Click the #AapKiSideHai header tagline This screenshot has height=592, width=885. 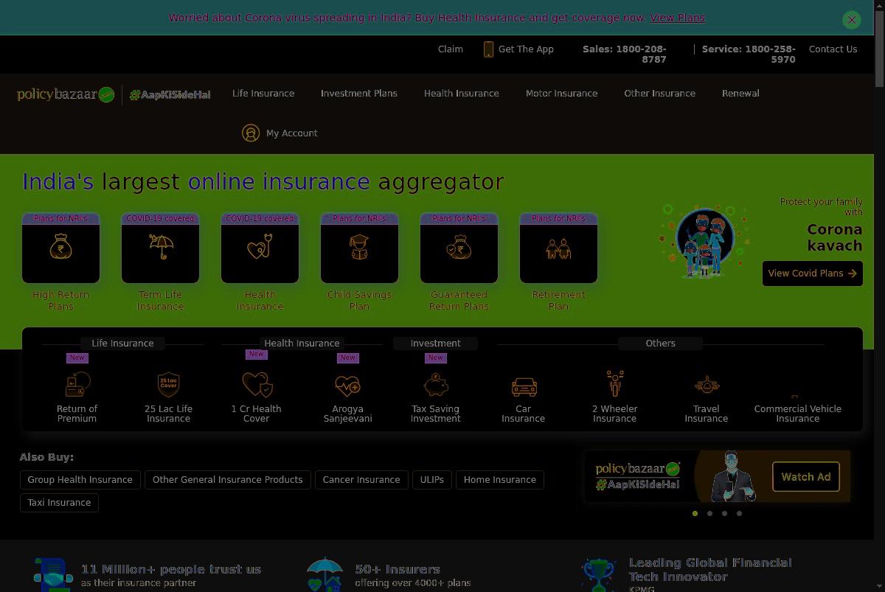pyautogui.click(x=170, y=95)
